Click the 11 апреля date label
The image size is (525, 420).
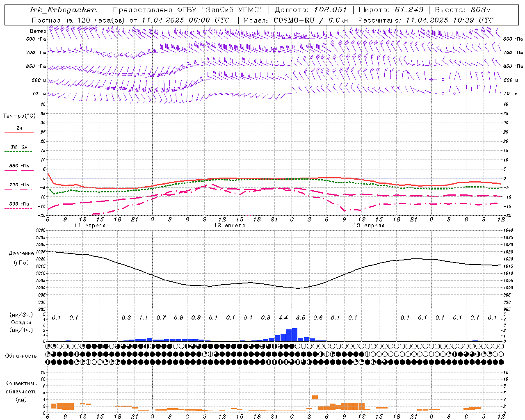90,226
